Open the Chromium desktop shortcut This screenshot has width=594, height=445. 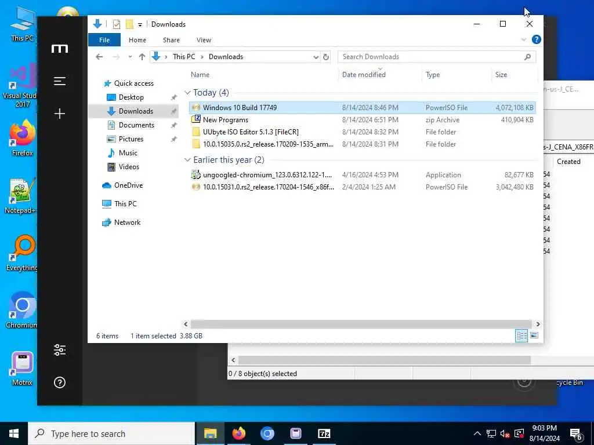[21, 311]
